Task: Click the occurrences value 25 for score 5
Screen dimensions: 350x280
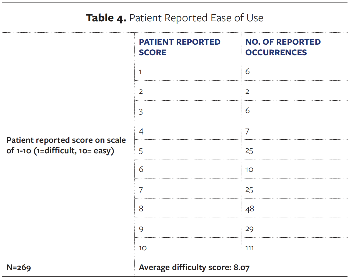Action: 249,151
